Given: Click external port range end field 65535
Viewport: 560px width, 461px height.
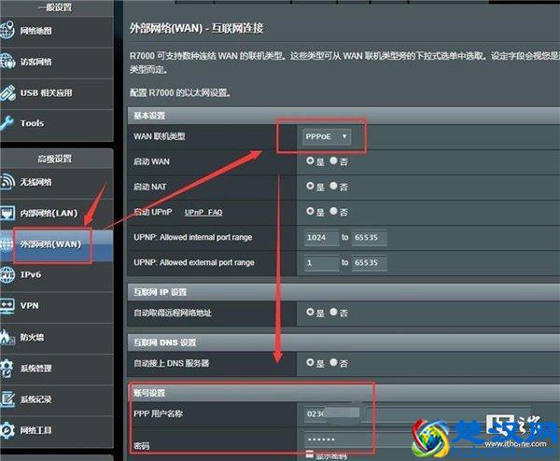Looking at the screenshot, I should 369,263.
